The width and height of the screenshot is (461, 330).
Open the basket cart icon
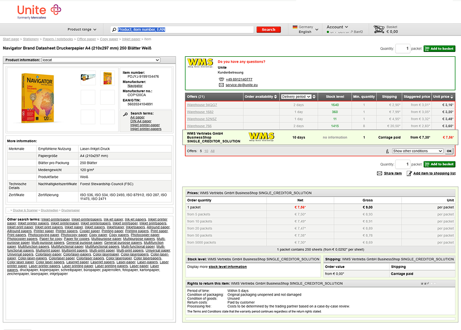pos(379,29)
